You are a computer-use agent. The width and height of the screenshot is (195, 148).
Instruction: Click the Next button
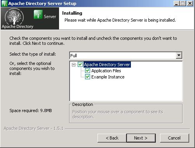pos(141,138)
